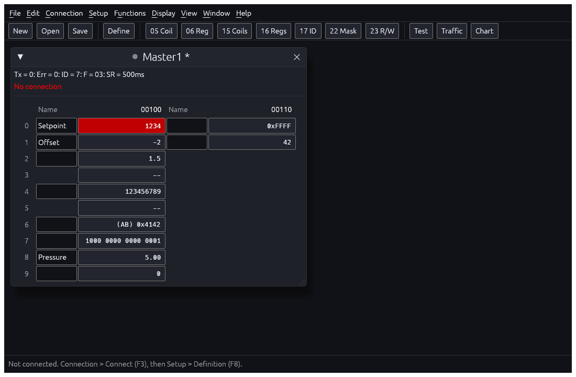Select the red 1234 value cell
Screen dimensions: 576x377
121,126
